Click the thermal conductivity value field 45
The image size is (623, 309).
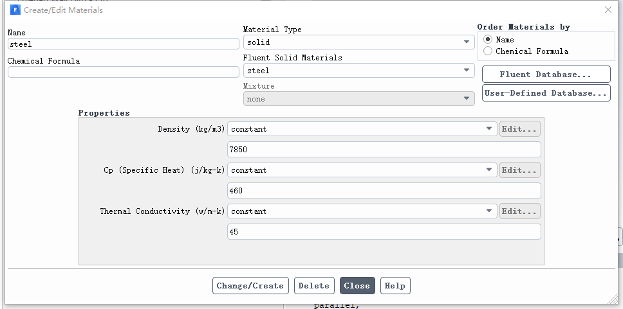384,232
